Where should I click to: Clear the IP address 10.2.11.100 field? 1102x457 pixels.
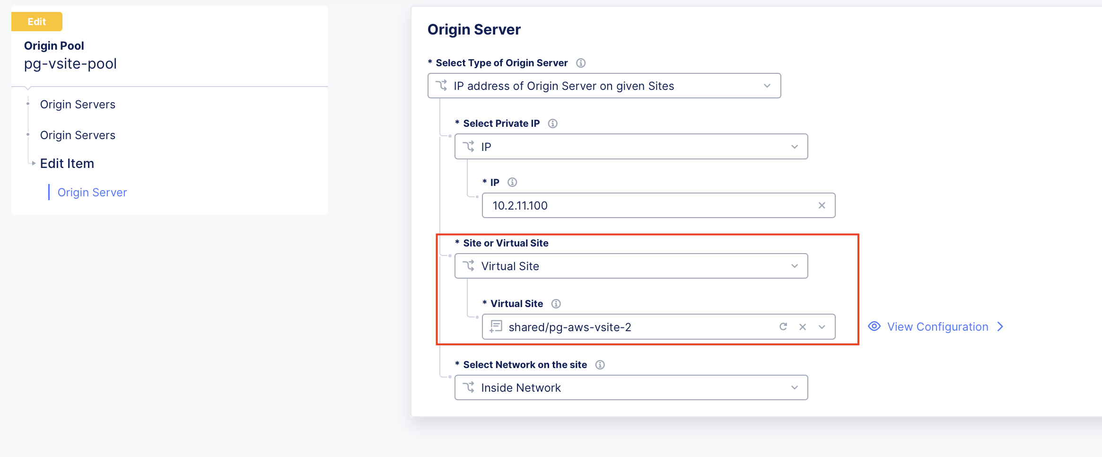coord(822,205)
